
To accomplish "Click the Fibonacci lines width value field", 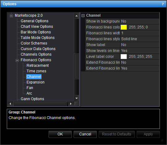I will 140,33.
